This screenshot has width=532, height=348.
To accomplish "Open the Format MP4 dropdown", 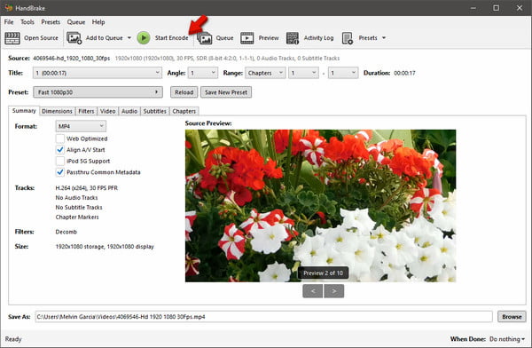I will pos(81,126).
